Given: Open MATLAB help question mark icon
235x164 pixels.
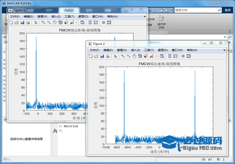Looking at the screenshot, I should pyautogui.click(x=167, y=10).
